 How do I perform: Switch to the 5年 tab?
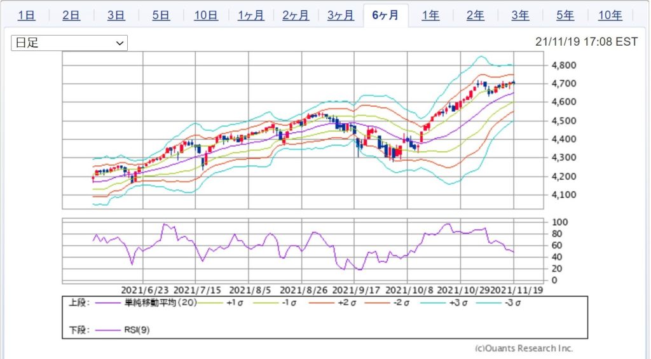tap(565, 16)
